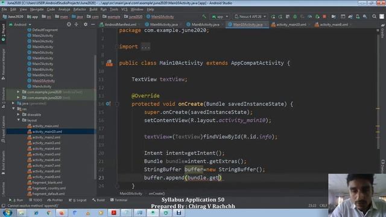The height and width of the screenshot is (217, 386).
Task: Open the SDK Manager icon
Action: (365, 17)
